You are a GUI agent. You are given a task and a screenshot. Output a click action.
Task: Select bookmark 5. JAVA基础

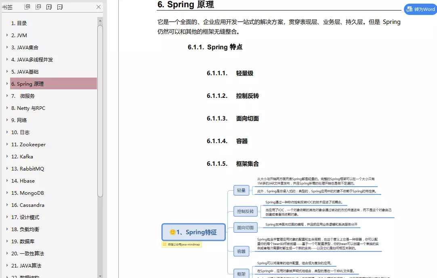(25, 72)
